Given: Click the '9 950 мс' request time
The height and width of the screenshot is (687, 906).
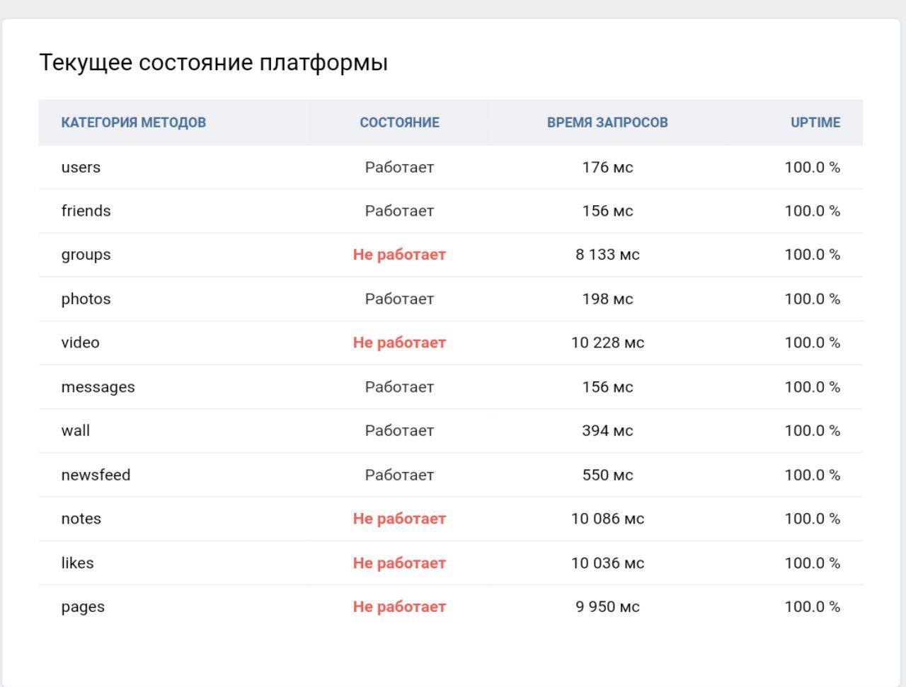Looking at the screenshot, I should pos(607,607).
